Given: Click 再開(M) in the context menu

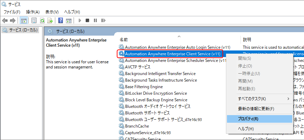Looking at the screenshot, I should [259, 81].
